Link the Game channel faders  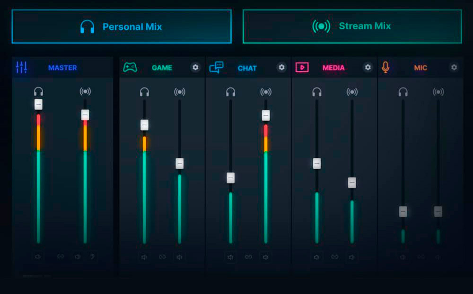[x=162, y=257]
